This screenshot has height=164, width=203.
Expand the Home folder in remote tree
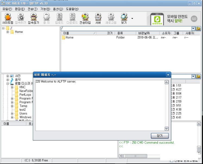[8, 32]
